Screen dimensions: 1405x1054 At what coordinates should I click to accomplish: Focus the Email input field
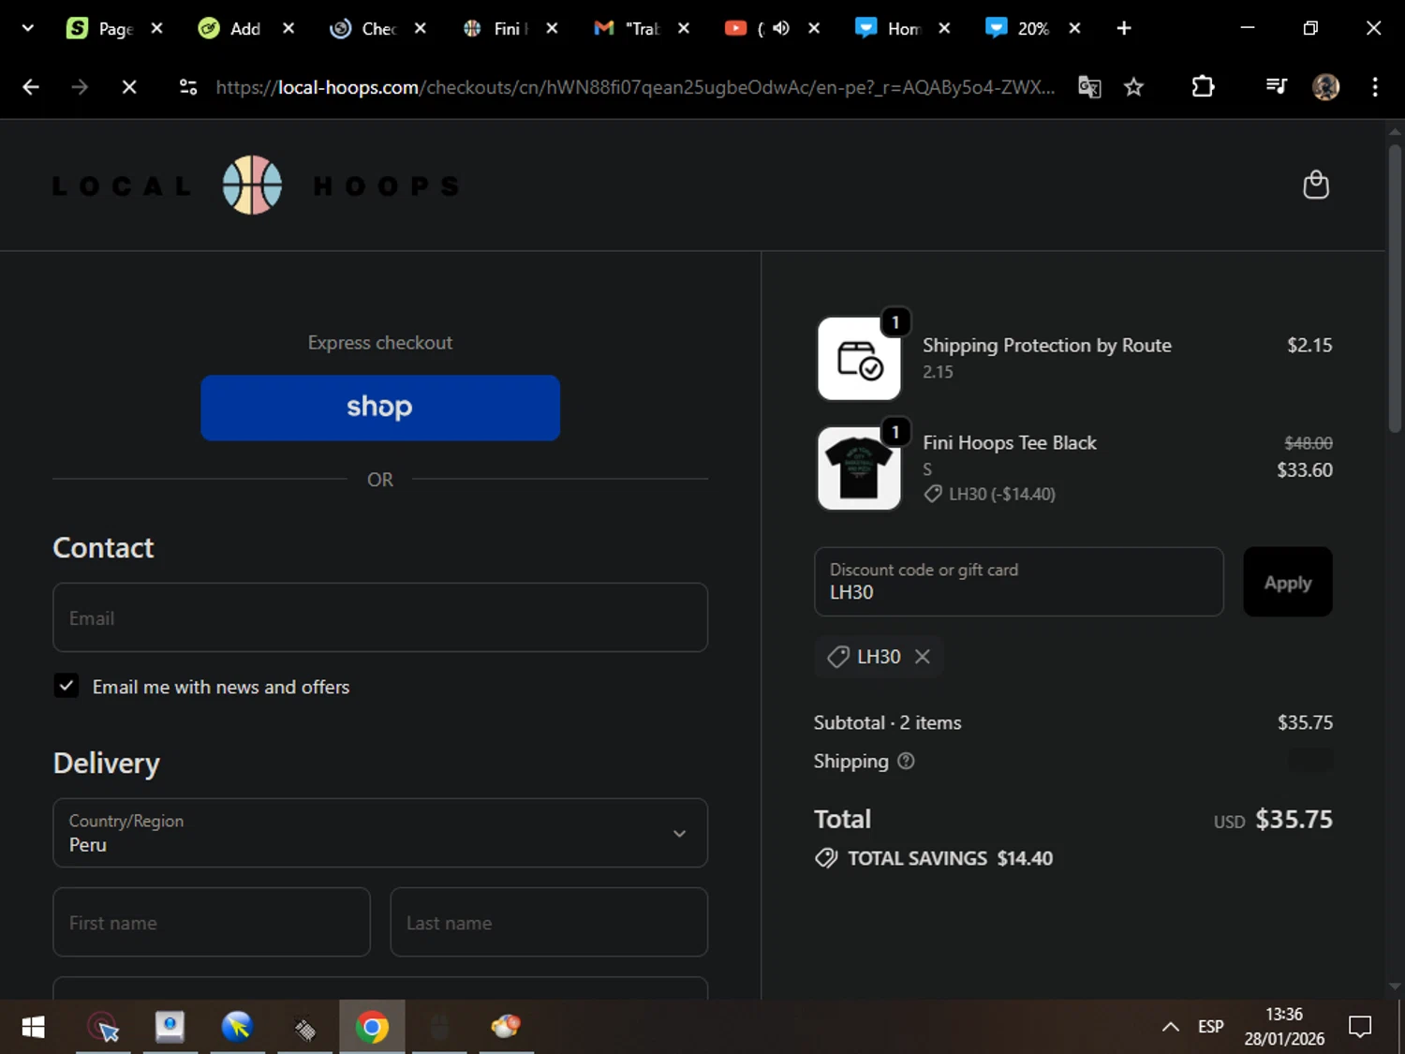pos(380,617)
